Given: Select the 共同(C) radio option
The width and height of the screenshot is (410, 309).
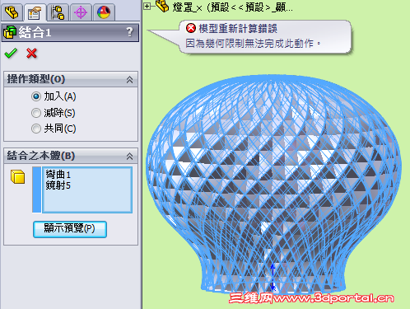Looking at the screenshot, I should pyautogui.click(x=35, y=129).
